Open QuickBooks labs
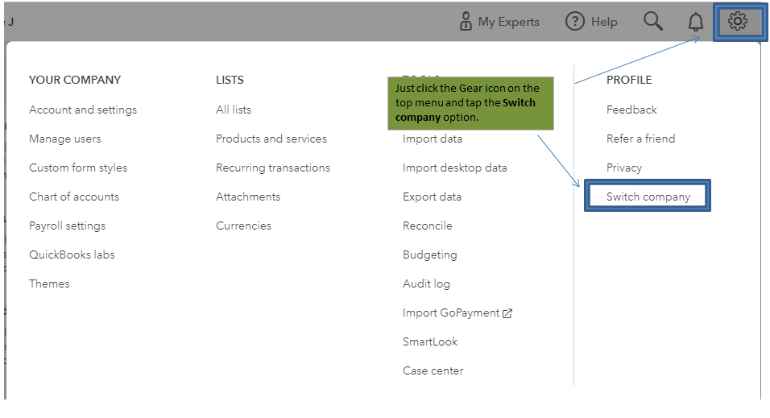 click(72, 255)
